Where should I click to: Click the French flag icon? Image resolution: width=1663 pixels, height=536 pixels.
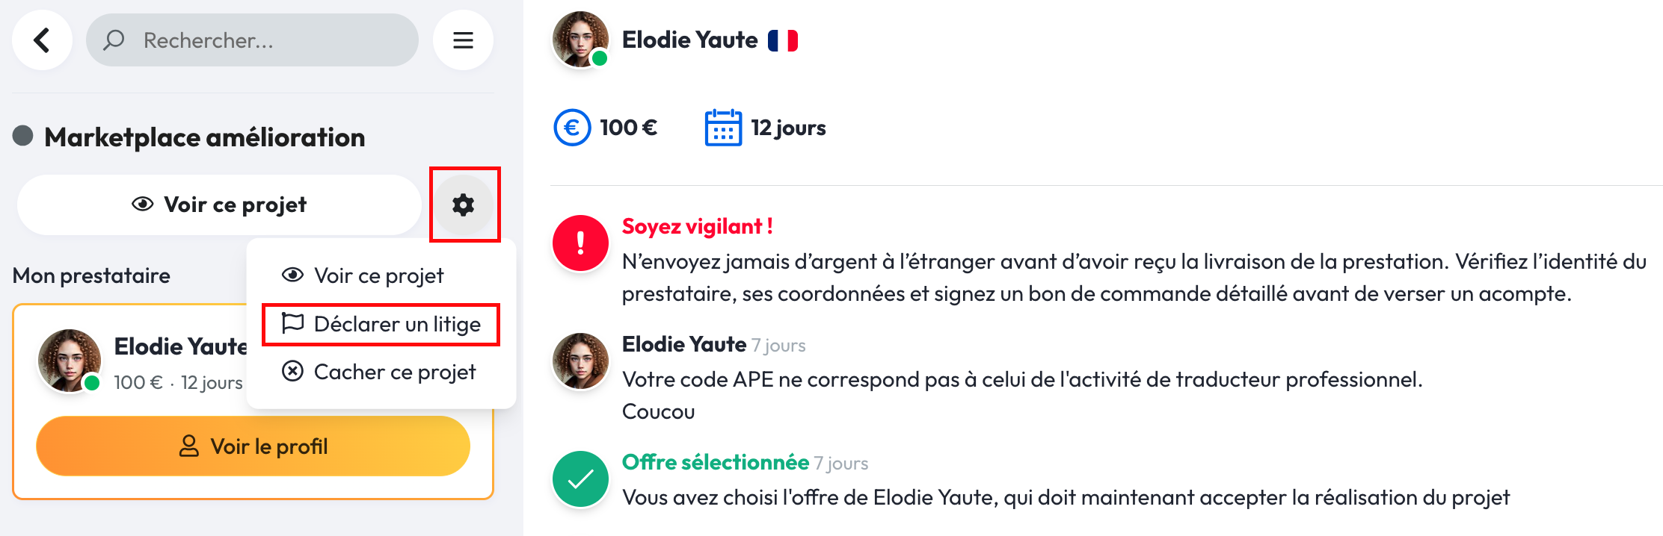pos(783,40)
